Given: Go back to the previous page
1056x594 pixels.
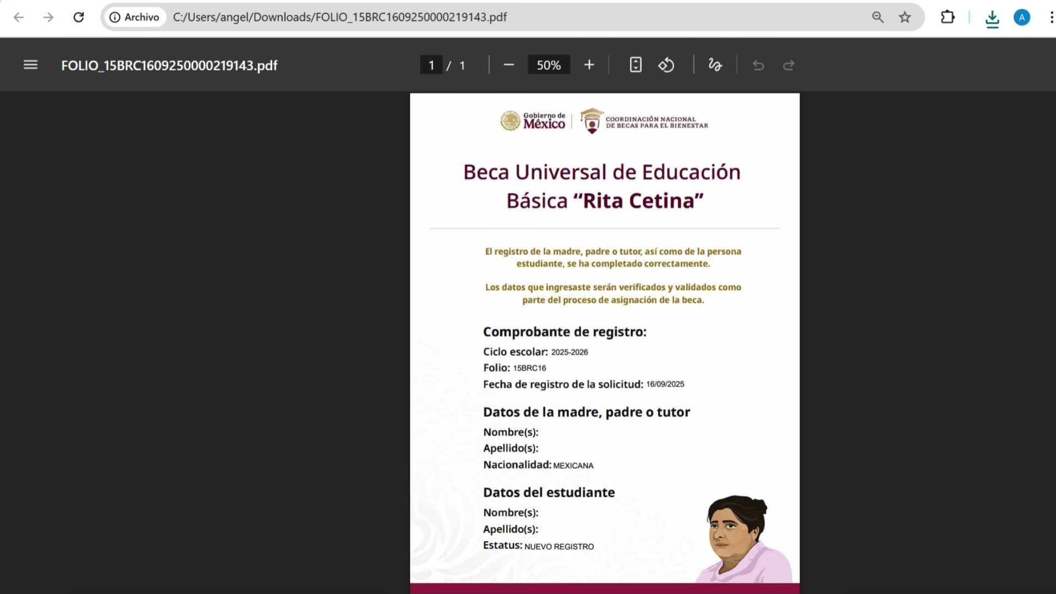Looking at the screenshot, I should coord(18,17).
